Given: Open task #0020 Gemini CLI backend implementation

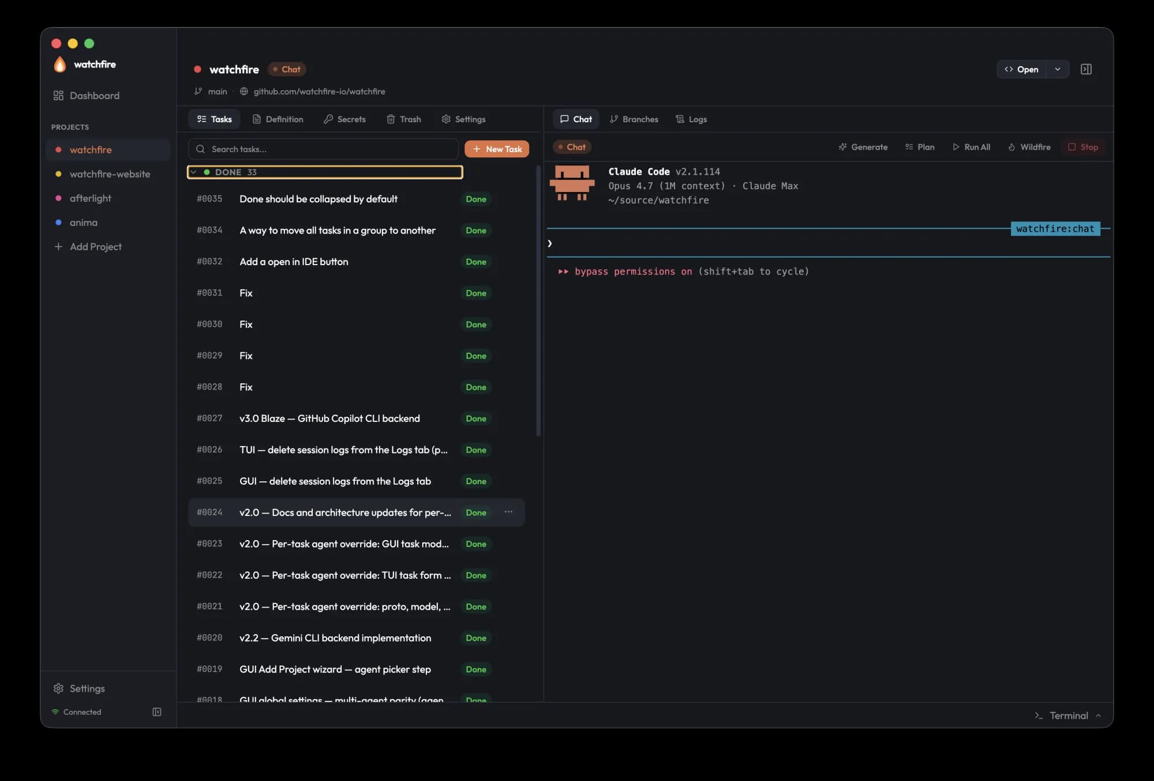Looking at the screenshot, I should [357, 638].
